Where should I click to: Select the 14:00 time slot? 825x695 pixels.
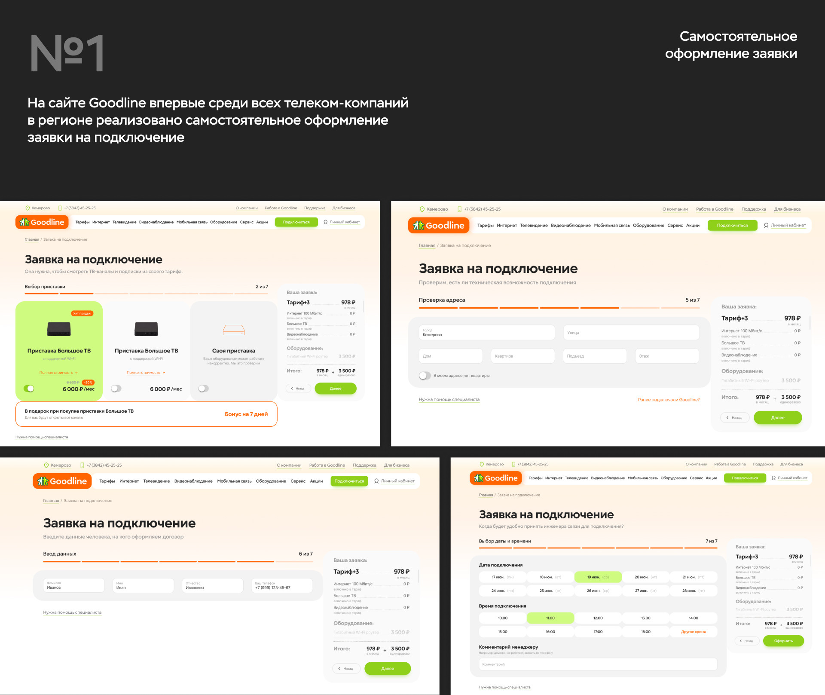[x=693, y=618]
